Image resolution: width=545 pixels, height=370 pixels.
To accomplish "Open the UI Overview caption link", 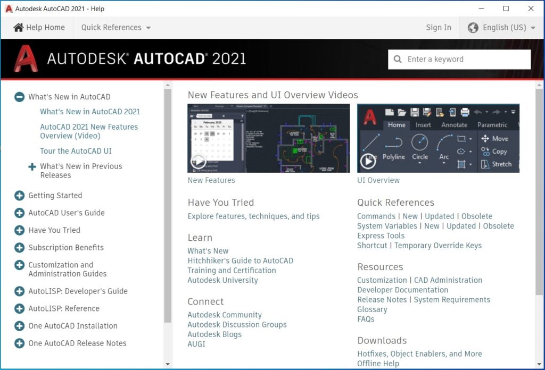I will pyautogui.click(x=378, y=180).
